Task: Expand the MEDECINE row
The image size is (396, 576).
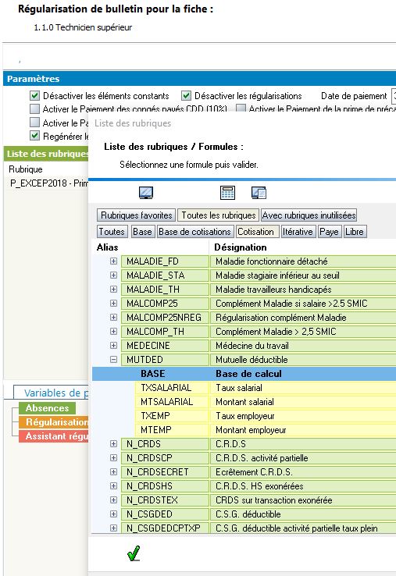Action: point(113,345)
